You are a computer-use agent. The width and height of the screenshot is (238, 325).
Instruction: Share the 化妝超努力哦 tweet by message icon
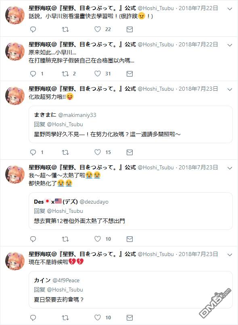tap(129, 152)
